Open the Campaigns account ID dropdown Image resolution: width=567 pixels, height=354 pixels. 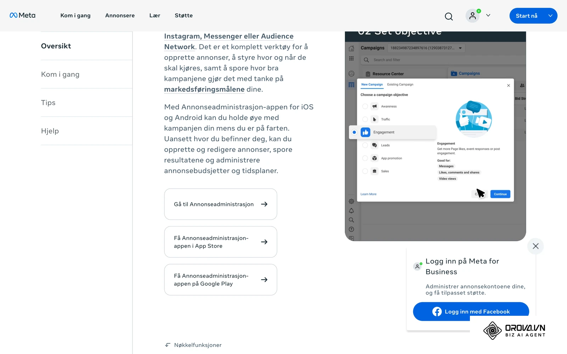426,48
